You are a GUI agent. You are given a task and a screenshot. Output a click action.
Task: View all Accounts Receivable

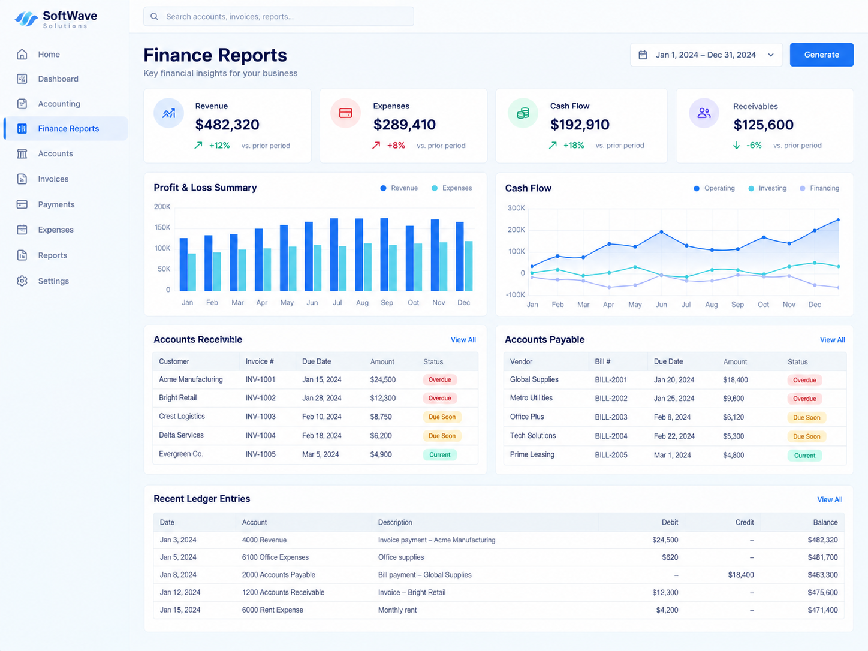[x=463, y=340]
